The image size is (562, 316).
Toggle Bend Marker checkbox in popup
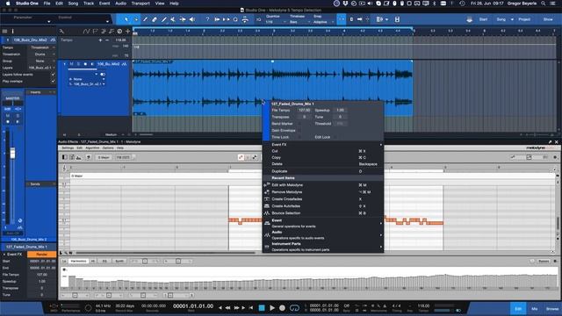tap(299, 124)
